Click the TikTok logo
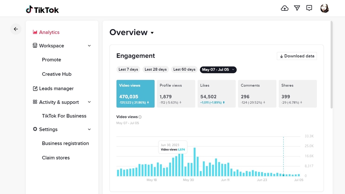The height and width of the screenshot is (194, 345). (x=42, y=10)
